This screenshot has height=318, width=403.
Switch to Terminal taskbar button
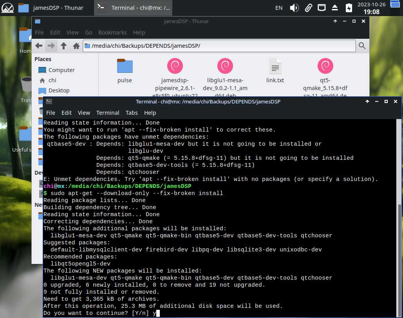[x=133, y=8]
